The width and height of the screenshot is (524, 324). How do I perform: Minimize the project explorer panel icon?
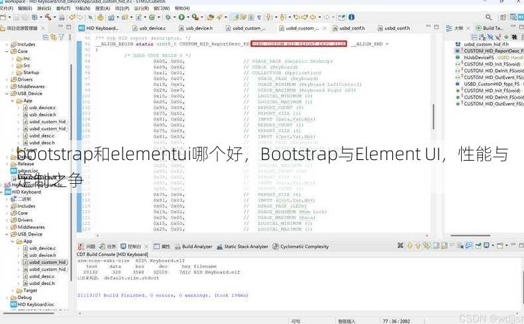61,26
